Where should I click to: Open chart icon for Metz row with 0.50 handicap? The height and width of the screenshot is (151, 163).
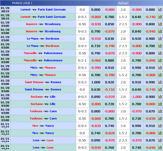(x=160, y=75)
